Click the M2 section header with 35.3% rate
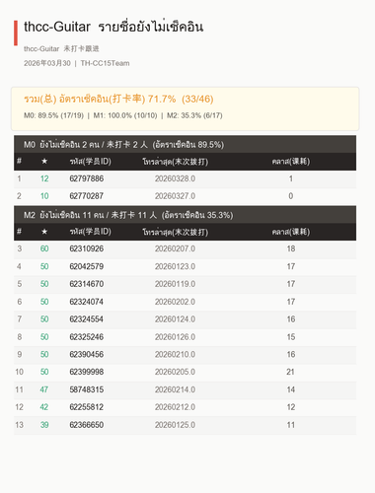This screenshot has width=375, height=493. pyautogui.click(x=185, y=215)
